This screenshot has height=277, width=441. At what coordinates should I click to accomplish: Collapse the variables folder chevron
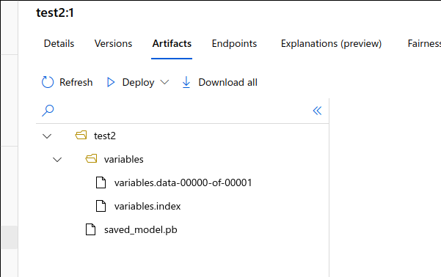[57, 160]
